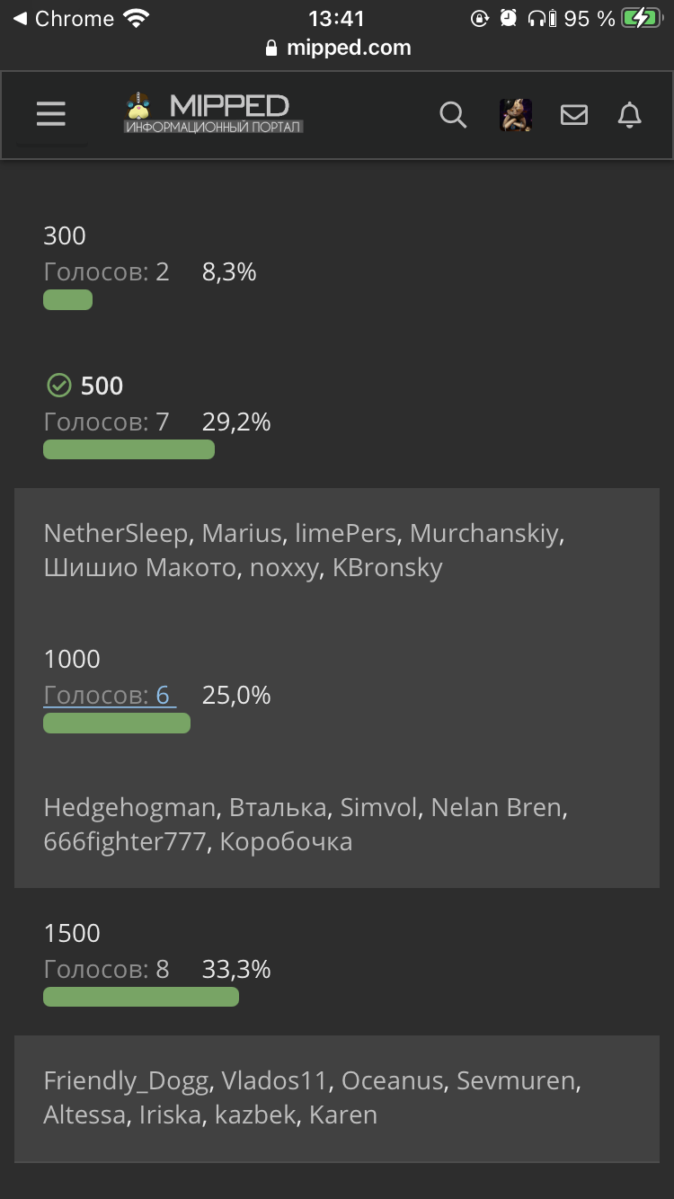Tap the search magnifier icon
This screenshot has width=674, height=1199.
[x=453, y=115]
